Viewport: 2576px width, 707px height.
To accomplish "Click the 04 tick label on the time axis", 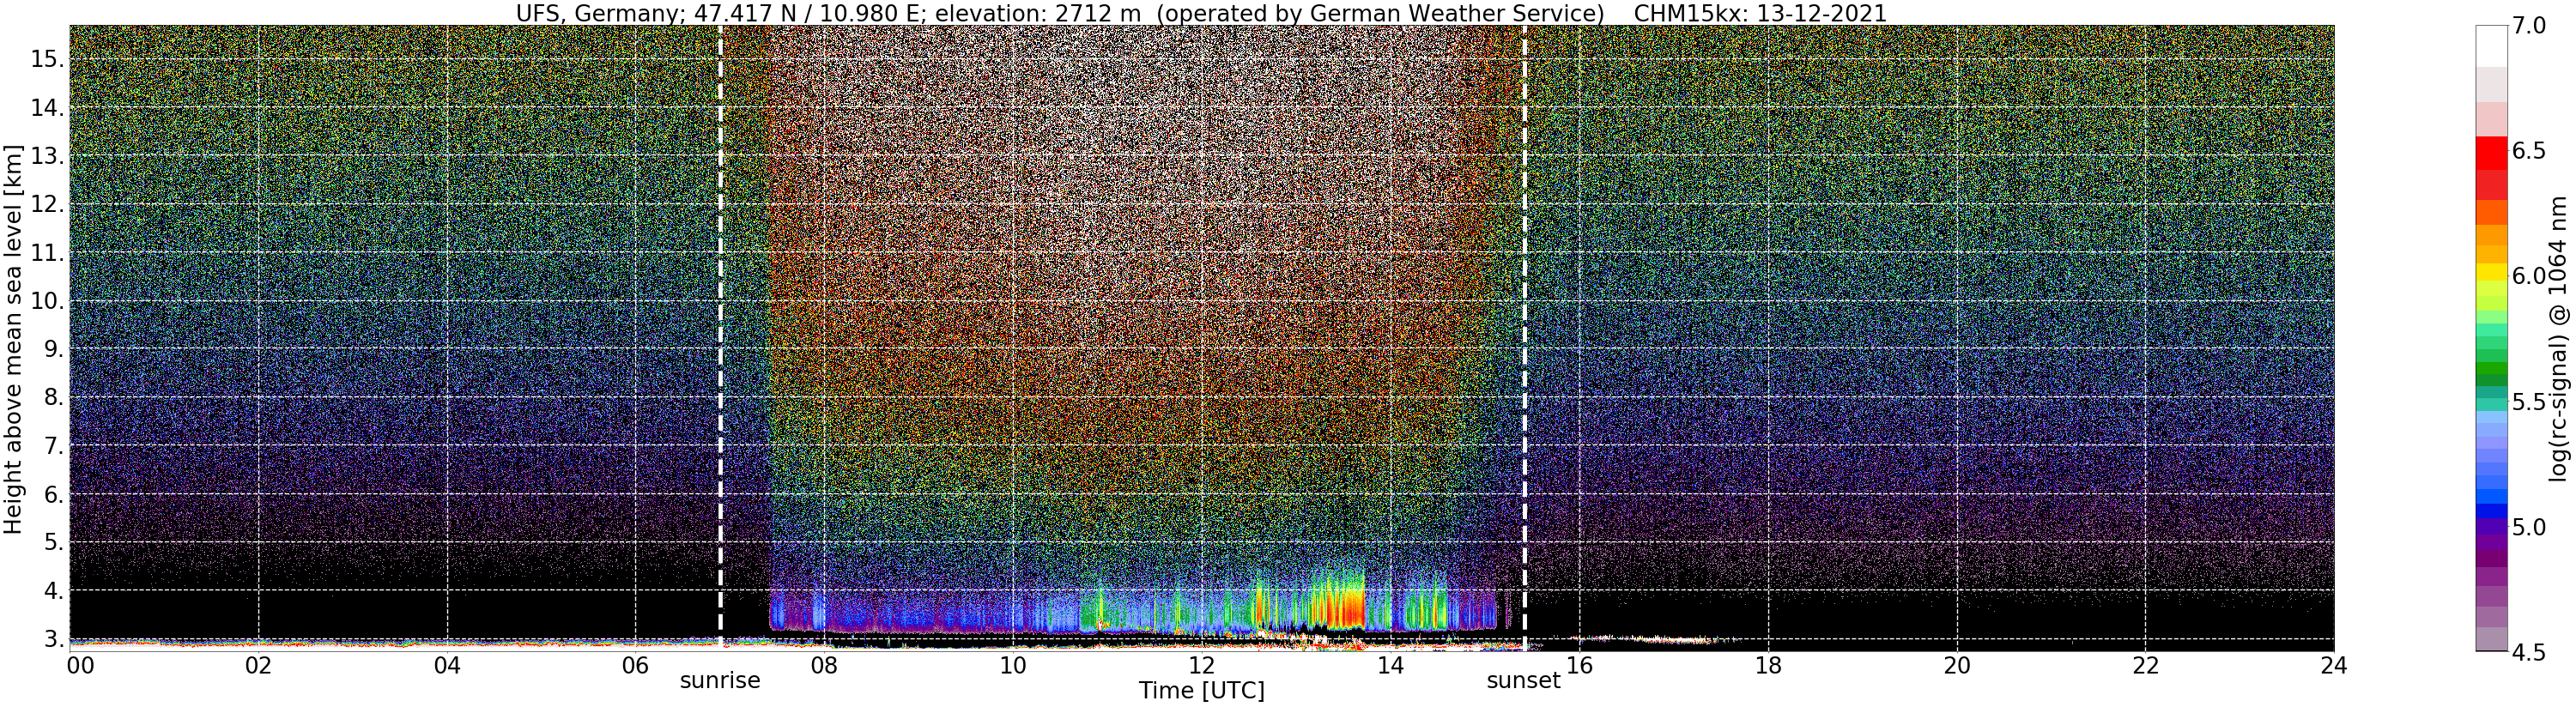I will tap(448, 665).
